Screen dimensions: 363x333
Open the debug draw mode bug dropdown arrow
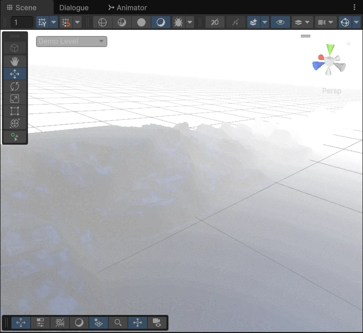190,22
